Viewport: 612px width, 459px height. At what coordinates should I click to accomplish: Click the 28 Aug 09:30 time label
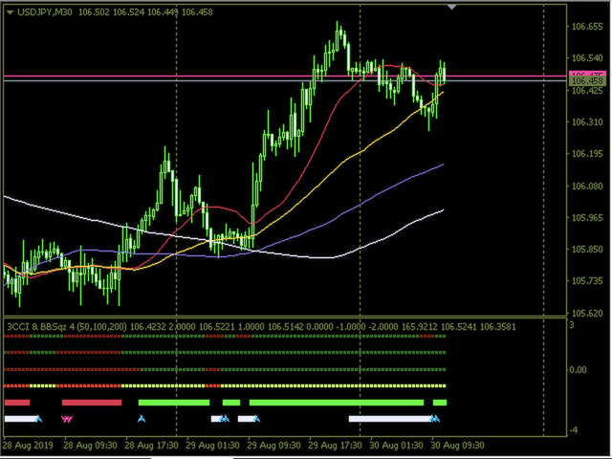click(x=91, y=446)
